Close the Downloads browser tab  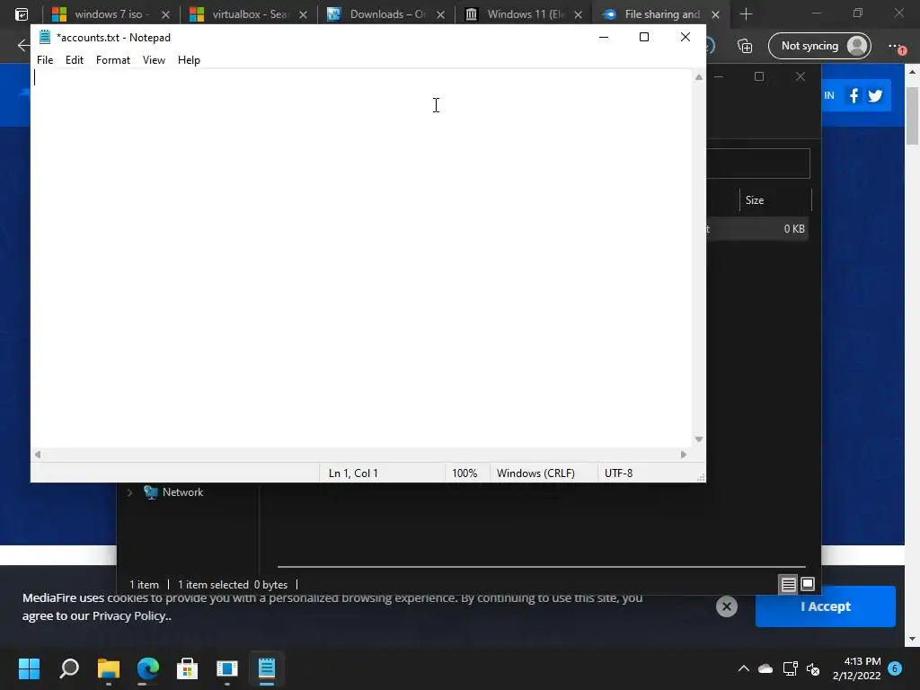[440, 14]
